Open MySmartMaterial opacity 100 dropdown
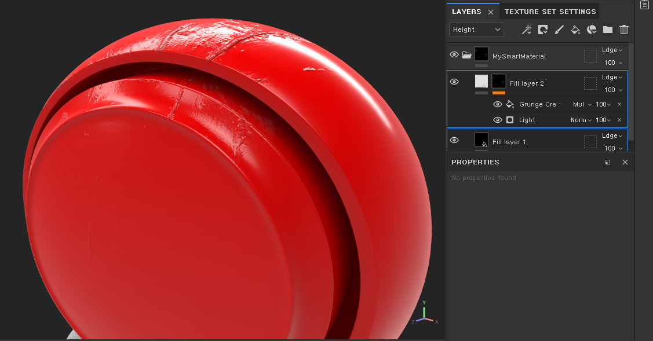653x341 pixels. click(x=614, y=63)
